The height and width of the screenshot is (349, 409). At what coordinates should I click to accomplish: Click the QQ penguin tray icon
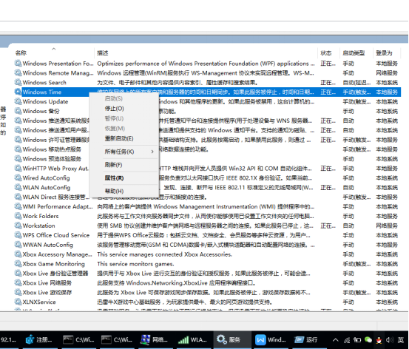pos(379,340)
